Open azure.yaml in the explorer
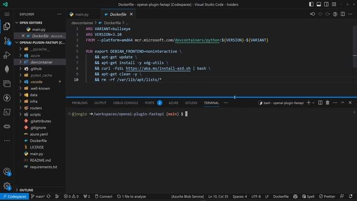This screenshot has height=201, width=357. [x=38, y=134]
